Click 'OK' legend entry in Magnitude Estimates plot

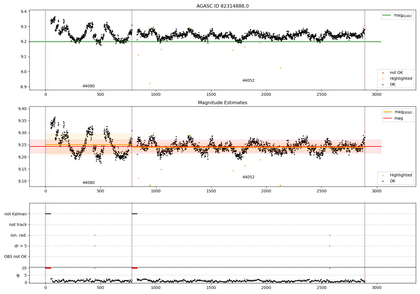(389, 181)
